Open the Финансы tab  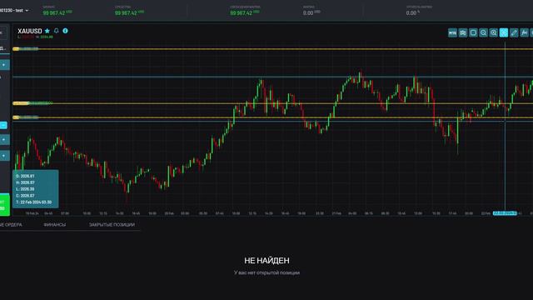coord(55,225)
